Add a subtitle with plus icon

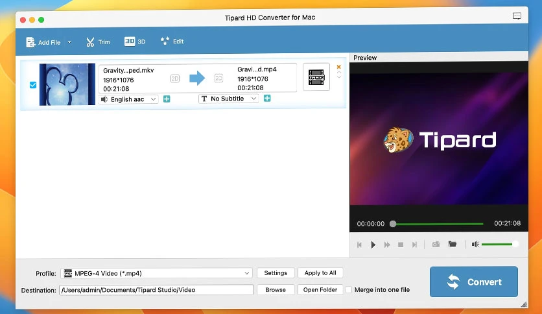[x=267, y=98]
